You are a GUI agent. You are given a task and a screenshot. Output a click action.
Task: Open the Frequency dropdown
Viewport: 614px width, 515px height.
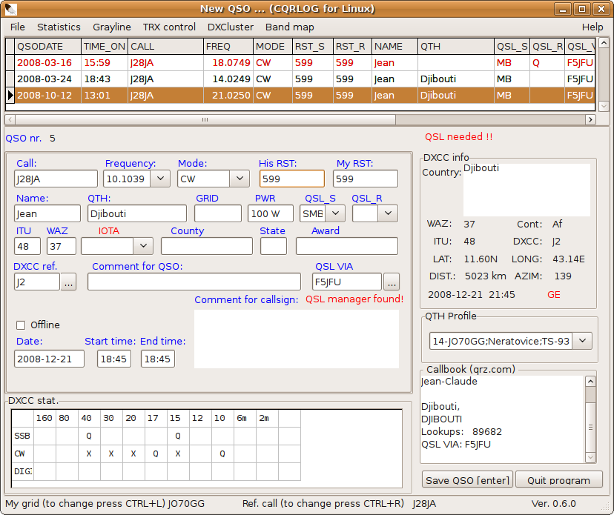click(x=160, y=179)
